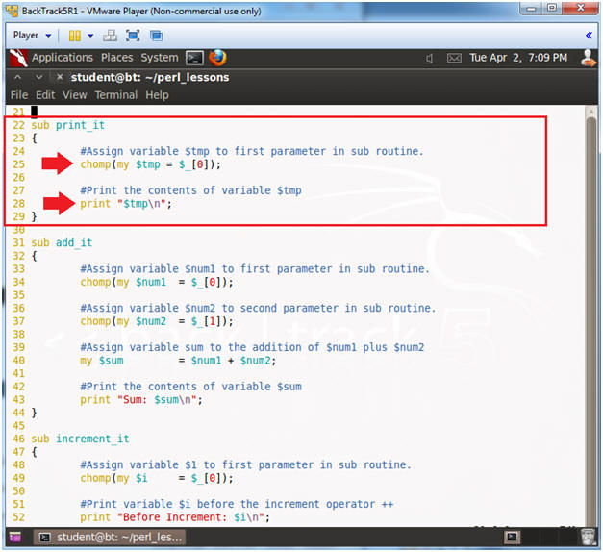Click the VMware Player title bar icon
603x552 pixels.
pyautogui.click(x=13, y=11)
